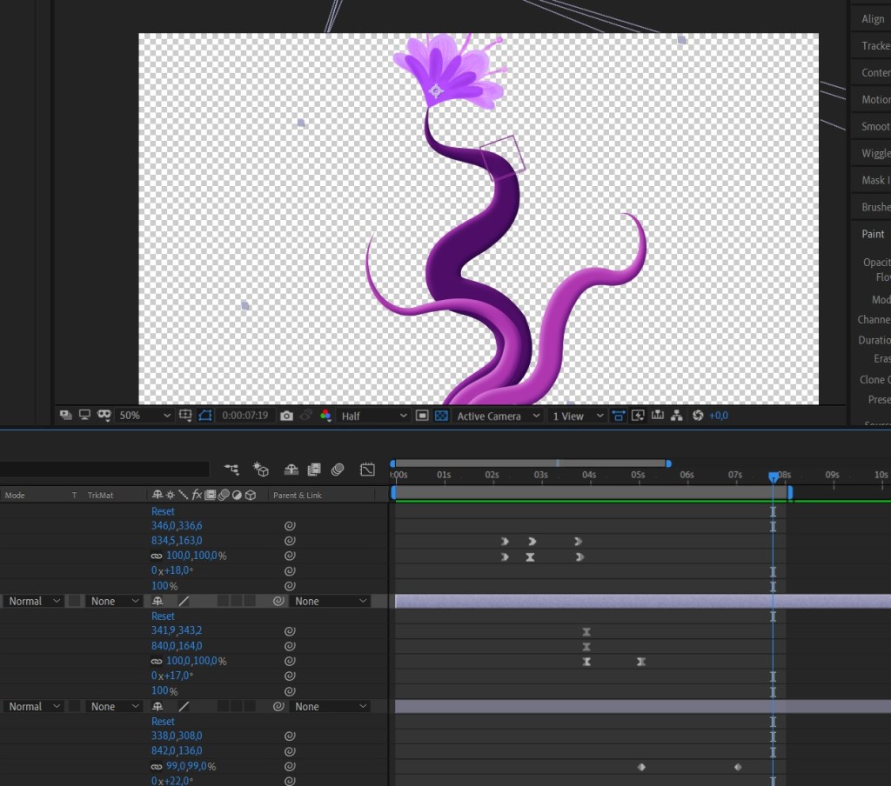Click the blue current time indicator handle
Image resolution: width=891 pixels, height=786 pixels.
(774, 476)
